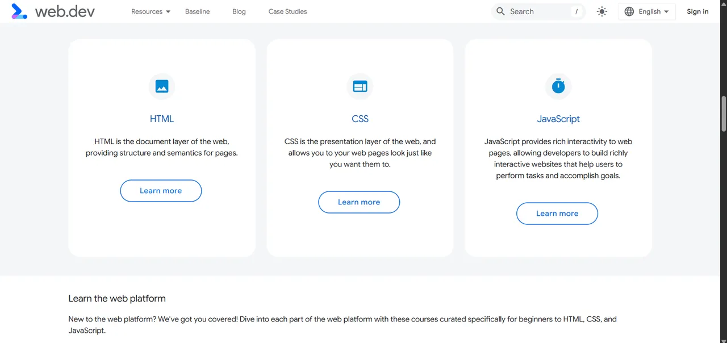
Task: Open the English language dropdown
Action: click(647, 11)
